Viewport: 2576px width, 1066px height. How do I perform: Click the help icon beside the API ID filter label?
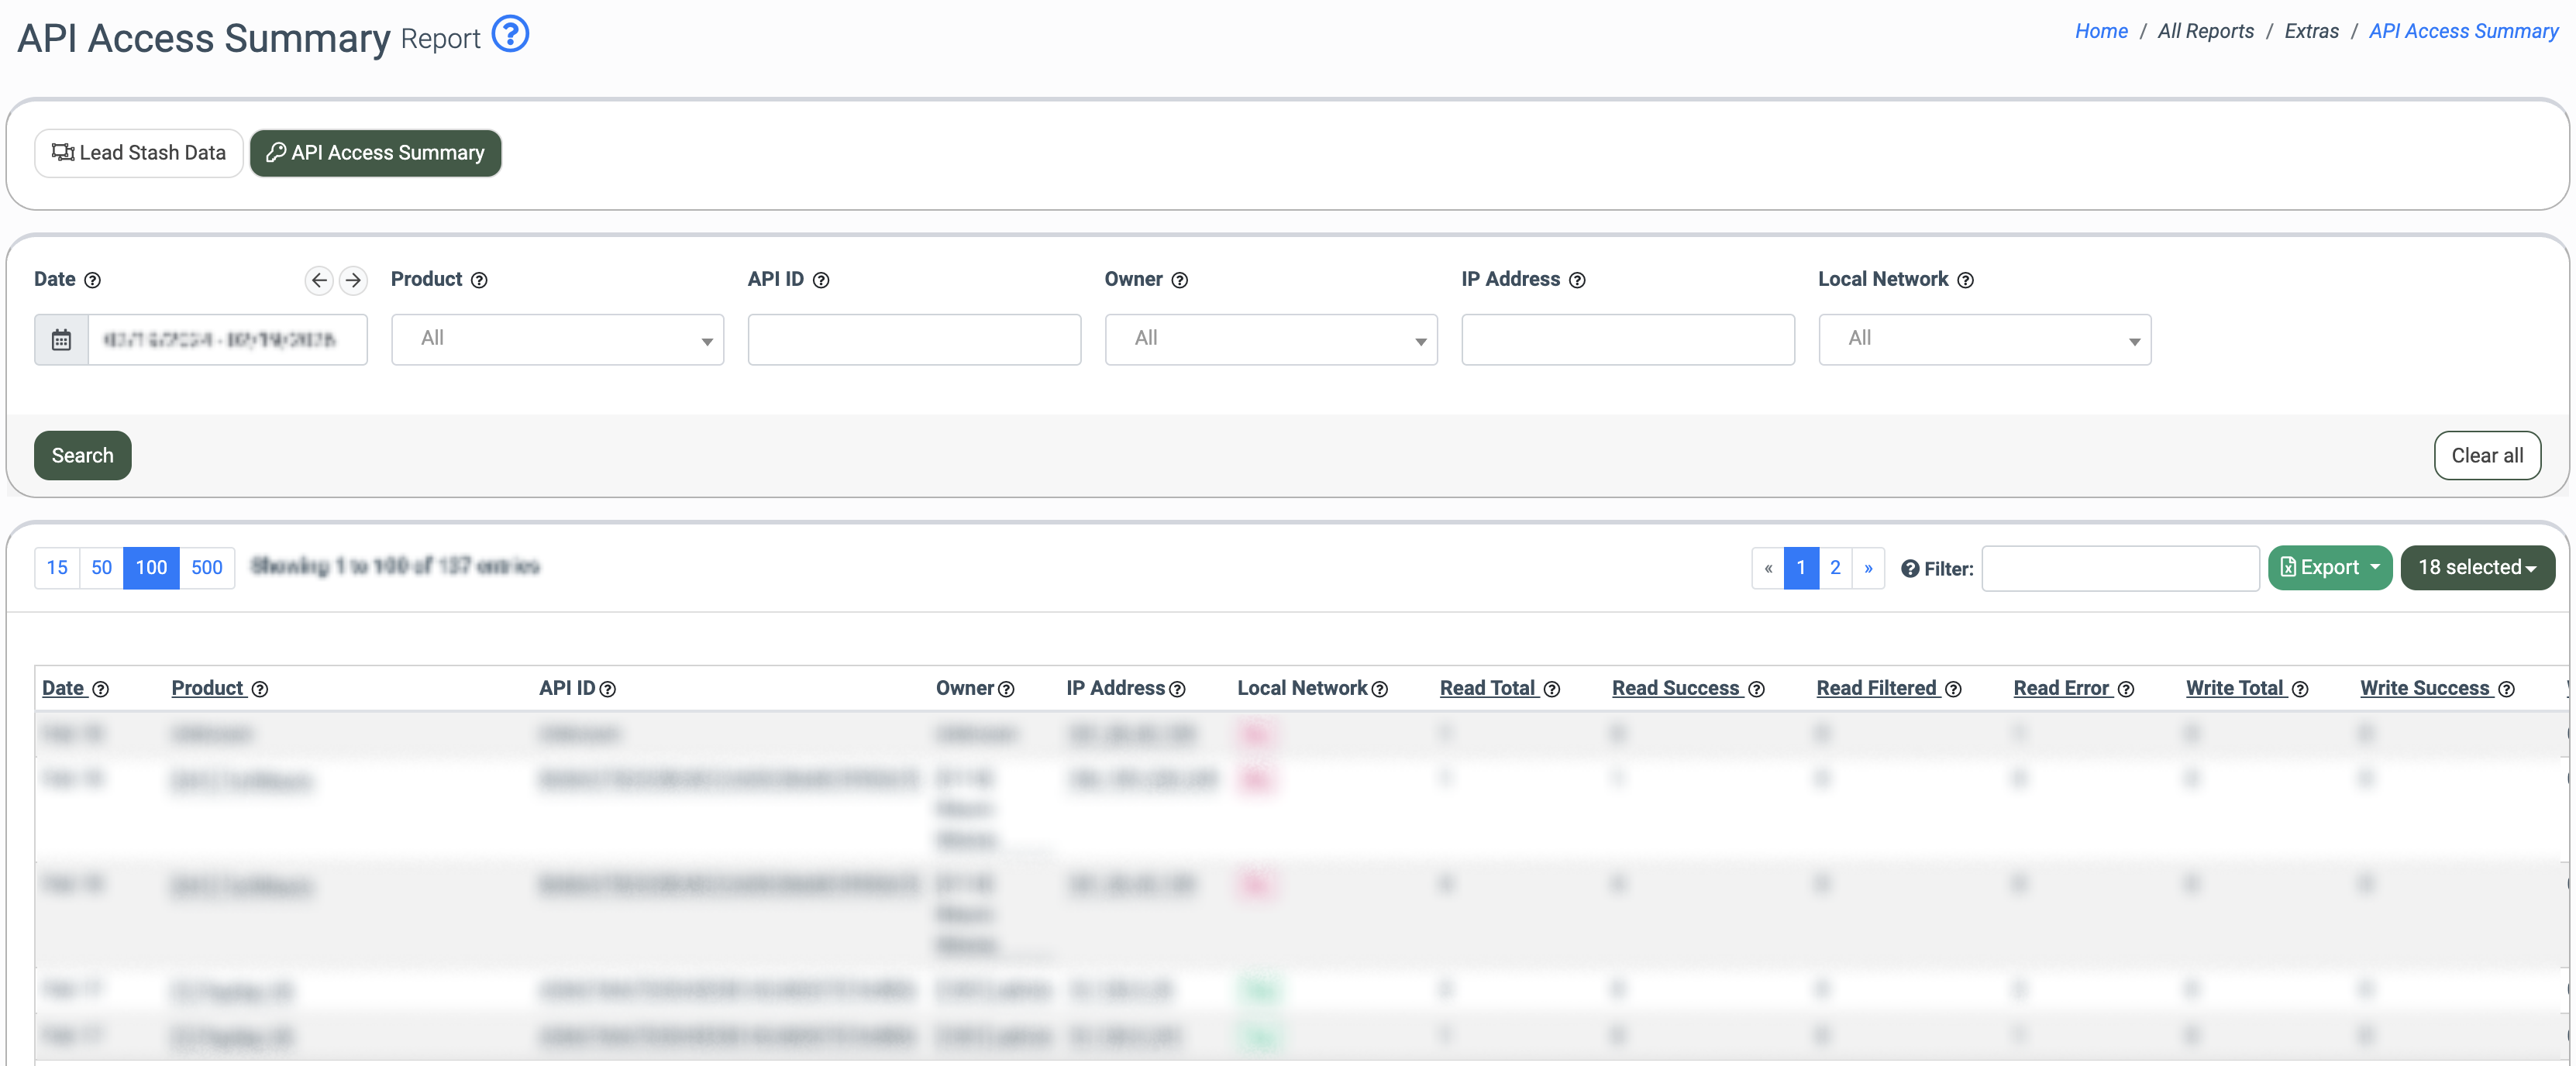(x=821, y=281)
